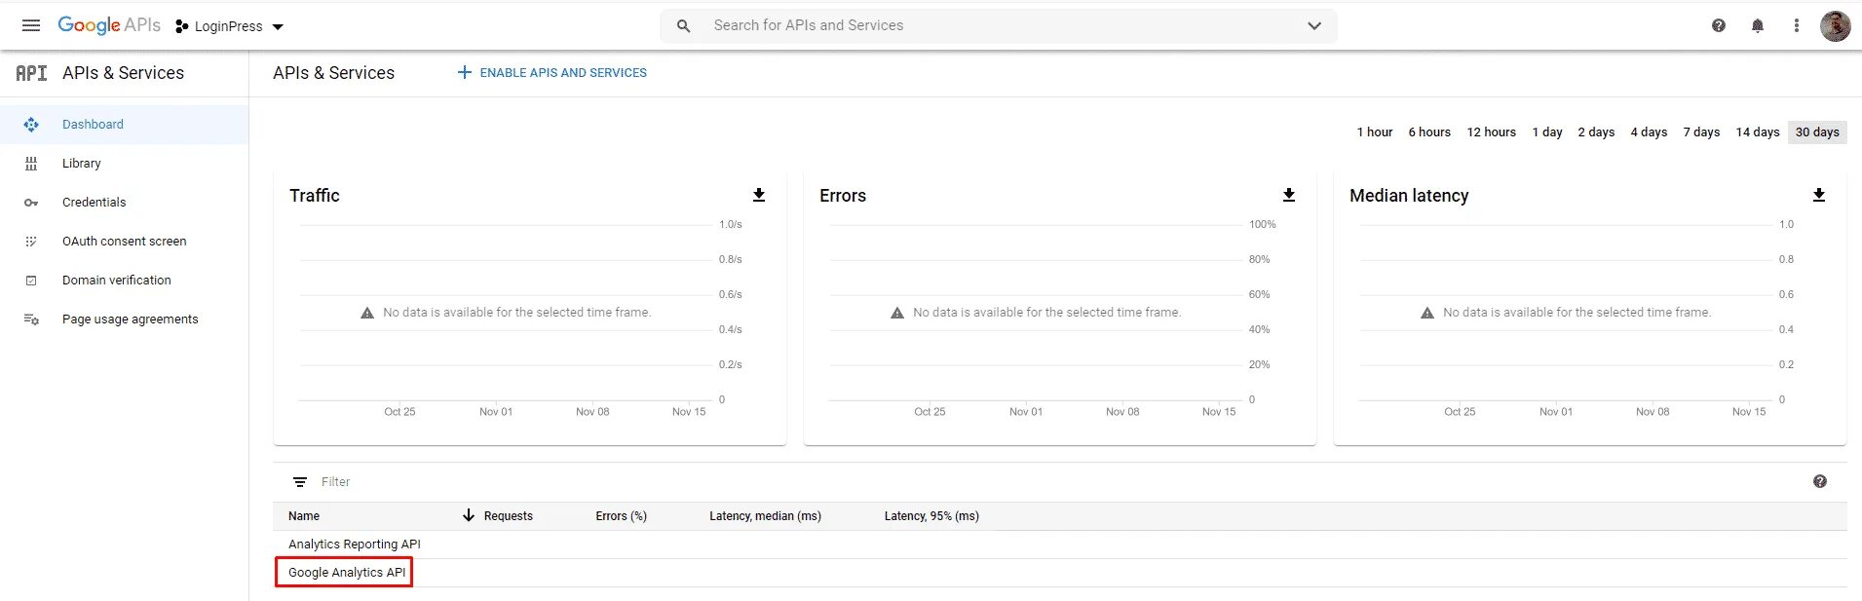Viewport: 1862px width, 601px height.
Task: Open the three-dot more options menu
Action: pos(1797,25)
